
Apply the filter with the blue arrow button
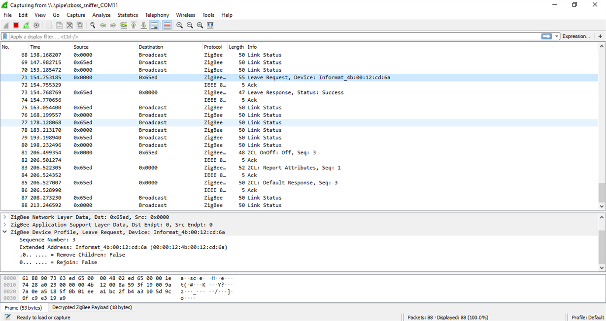pyautogui.click(x=546, y=36)
